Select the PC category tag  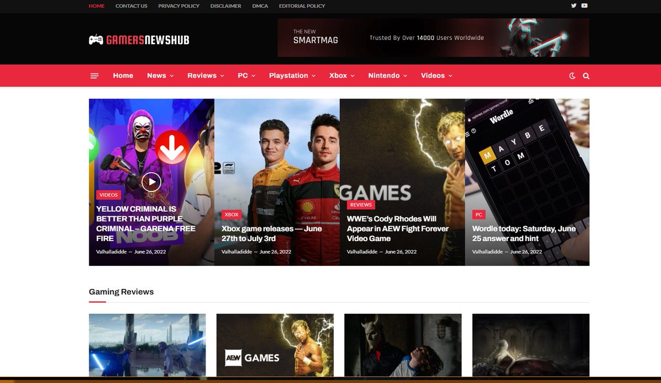click(479, 215)
